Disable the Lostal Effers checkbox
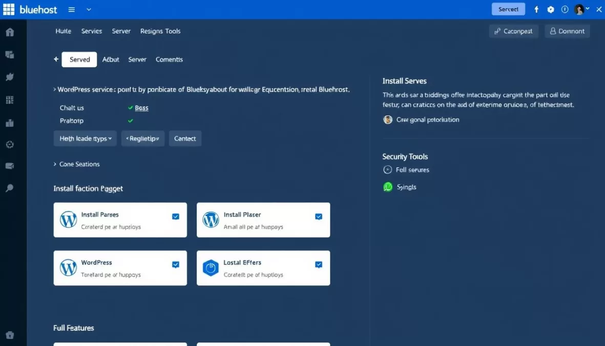 [319, 264]
